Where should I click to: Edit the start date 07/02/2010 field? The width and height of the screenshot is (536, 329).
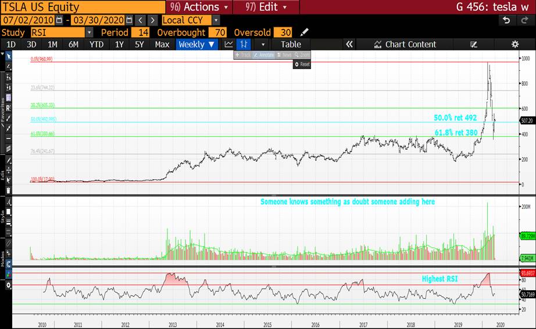pyautogui.click(x=28, y=20)
